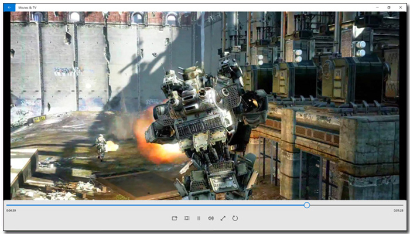Go back using the blue arrow button
Viewport: 410px width, 234px height.
click(9, 7)
